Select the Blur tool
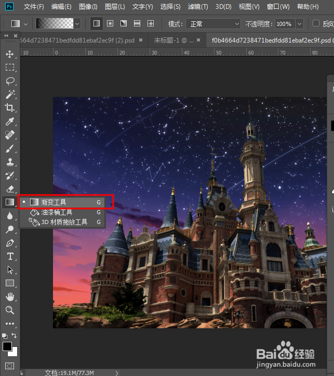 9,216
